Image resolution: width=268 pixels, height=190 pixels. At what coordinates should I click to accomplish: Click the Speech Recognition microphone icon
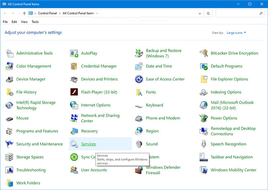pyautogui.click(x=204, y=144)
